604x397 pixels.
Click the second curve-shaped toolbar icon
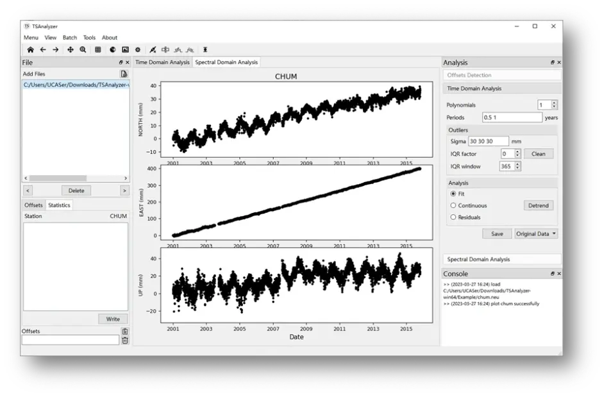[190, 50]
